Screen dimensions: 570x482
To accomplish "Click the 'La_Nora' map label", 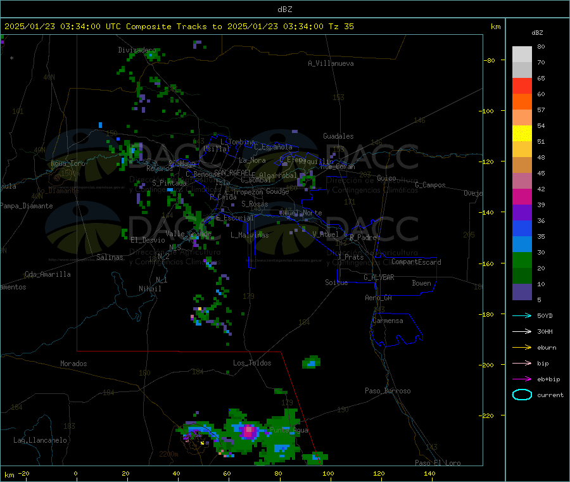I will coord(252,160).
